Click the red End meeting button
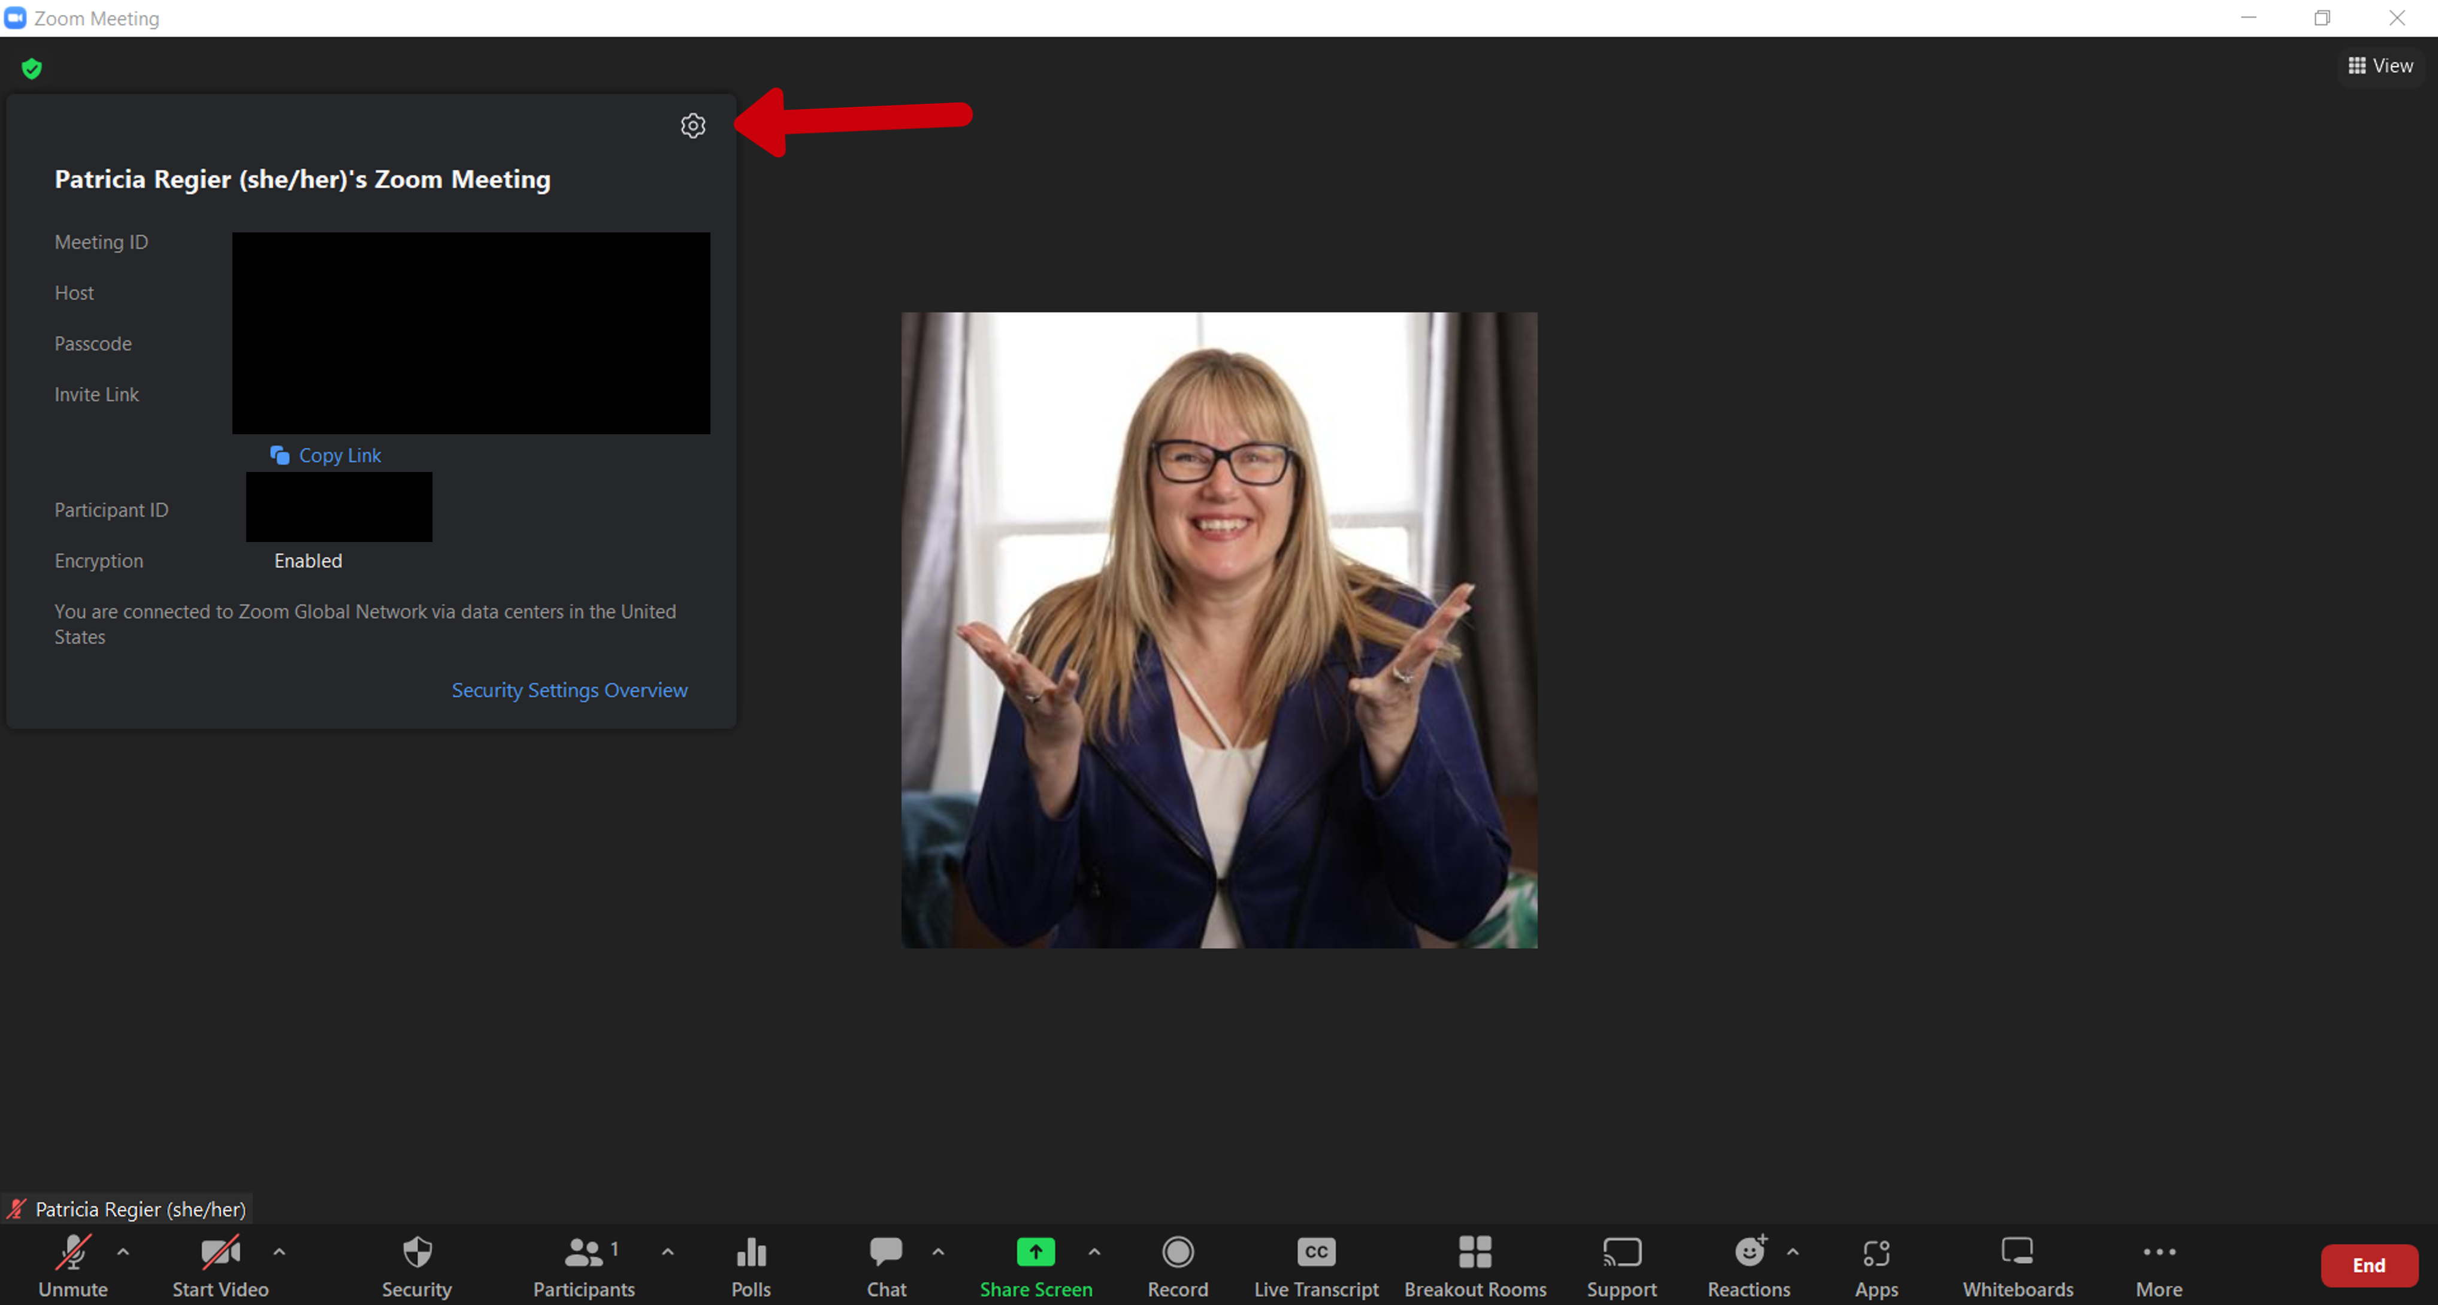Image resolution: width=2438 pixels, height=1305 pixels. (x=2369, y=1265)
